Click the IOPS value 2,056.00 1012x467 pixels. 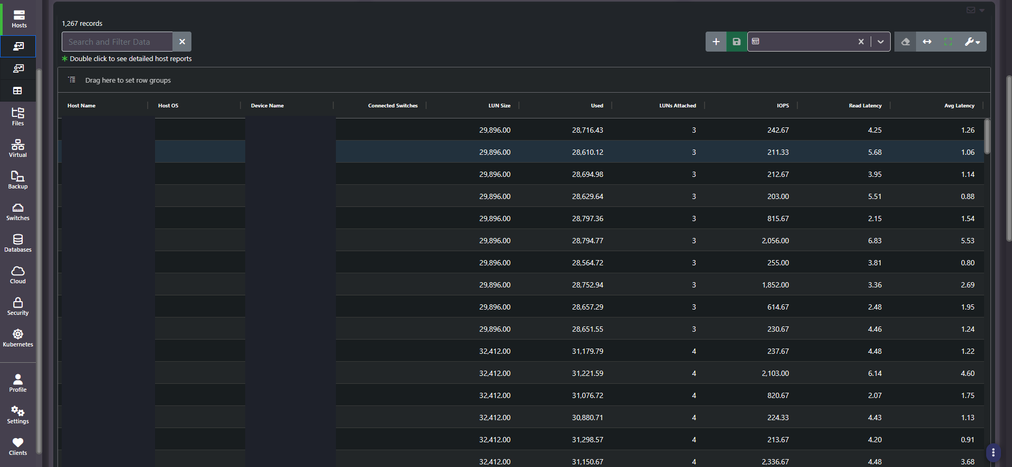(775, 241)
